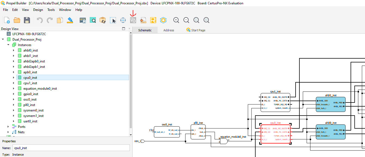Click the Name field containing cpu0_inst
365x157 pixels.
pyautogui.click(x=71, y=148)
